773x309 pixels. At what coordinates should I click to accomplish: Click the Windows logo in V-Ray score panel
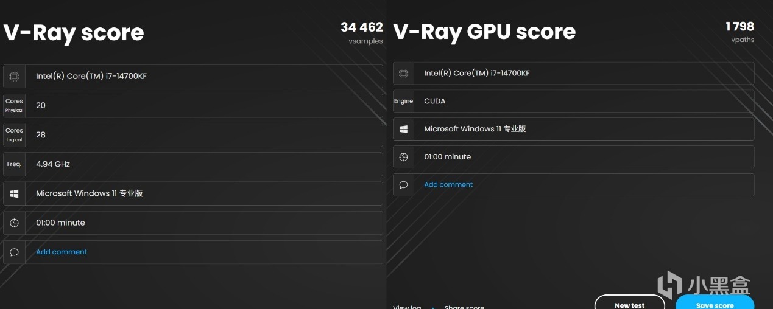click(14, 193)
